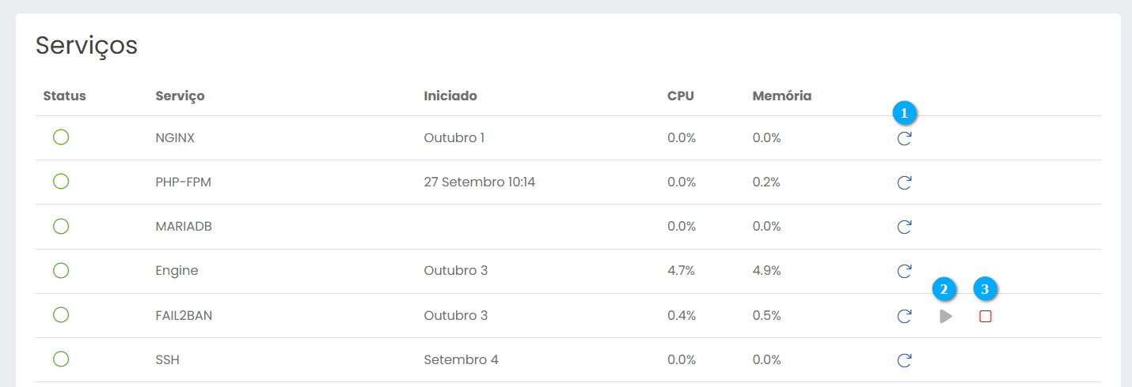Click the CPU column header
Screen dimensions: 1132x387
[x=680, y=96]
